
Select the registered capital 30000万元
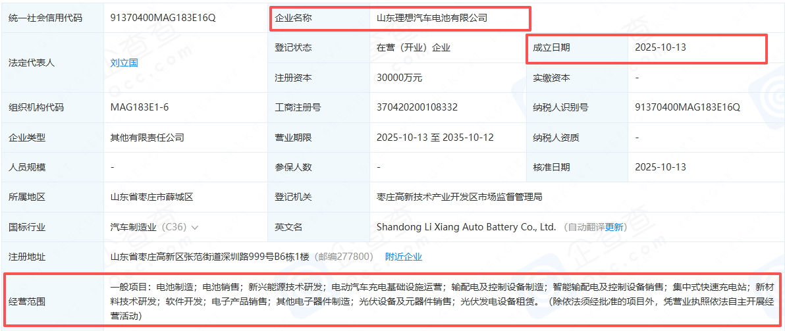[x=399, y=78]
